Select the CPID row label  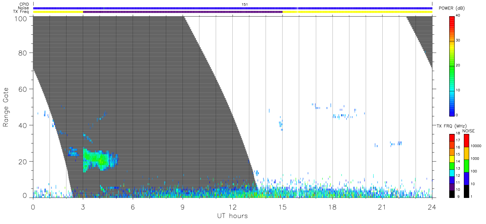point(25,4)
